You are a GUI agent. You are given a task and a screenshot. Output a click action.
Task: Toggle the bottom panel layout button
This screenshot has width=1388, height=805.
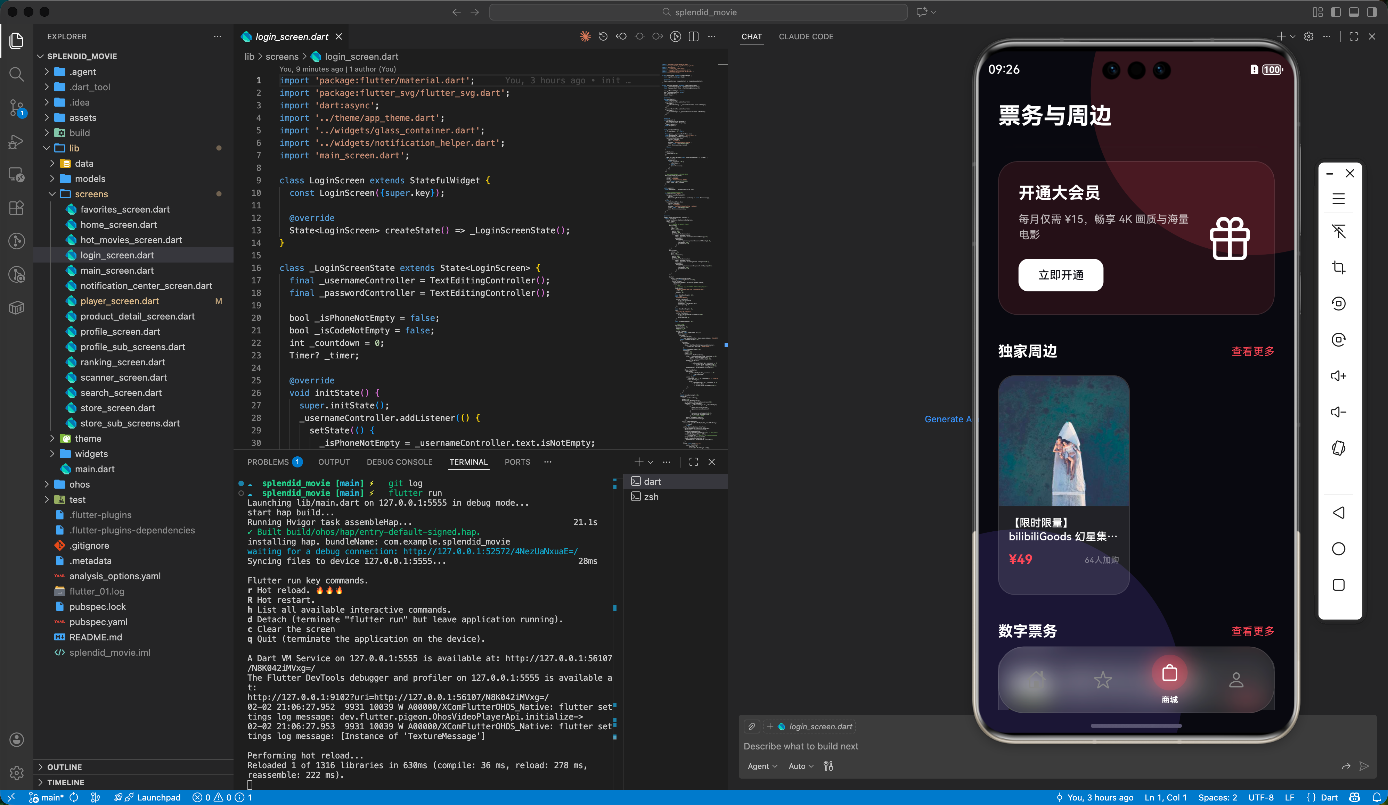[x=1354, y=12]
